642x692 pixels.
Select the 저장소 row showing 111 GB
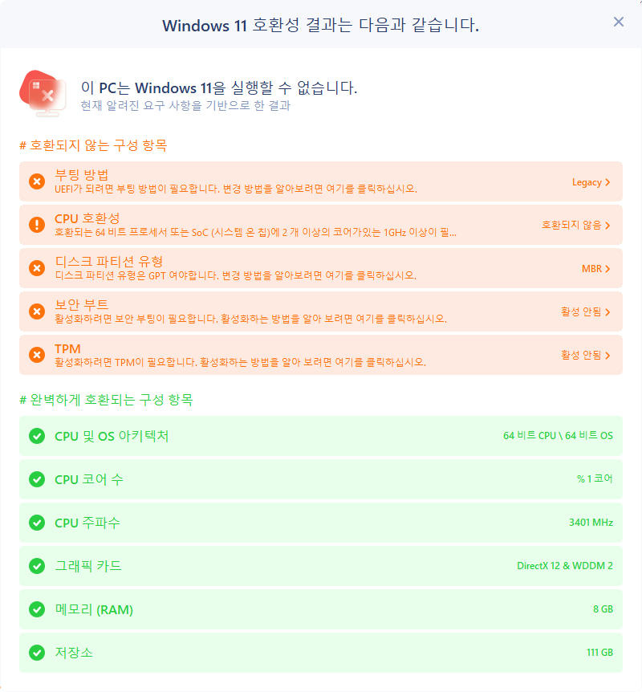coord(321,653)
